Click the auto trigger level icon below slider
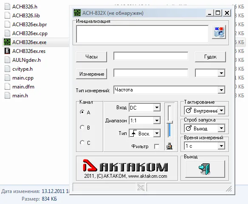Screen dimensions: 248x204 169,146
